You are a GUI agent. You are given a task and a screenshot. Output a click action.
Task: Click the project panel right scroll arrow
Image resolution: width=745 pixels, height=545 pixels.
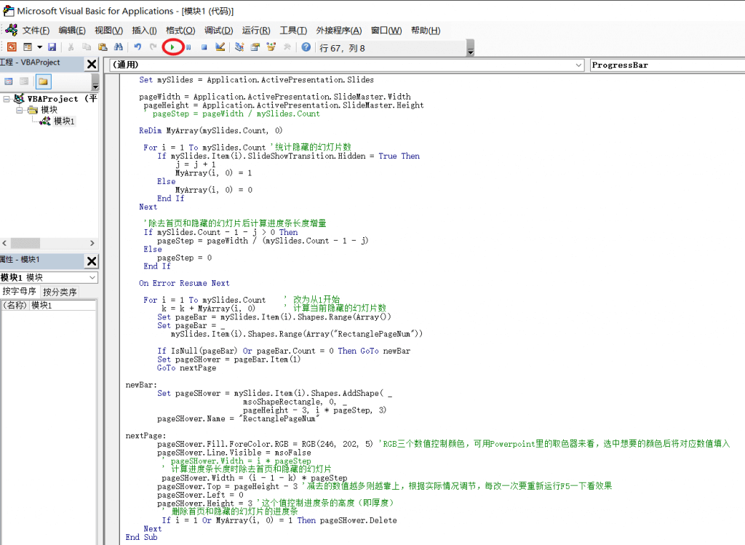click(92, 243)
